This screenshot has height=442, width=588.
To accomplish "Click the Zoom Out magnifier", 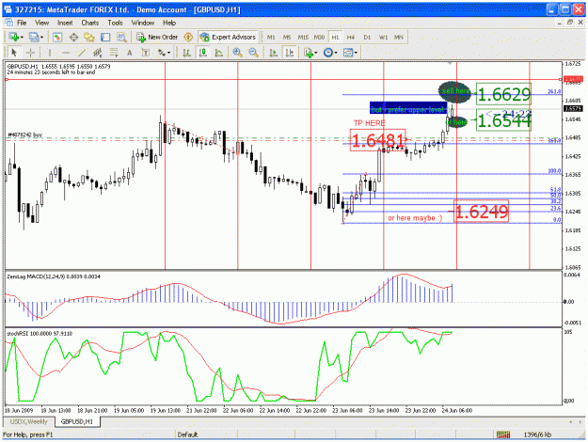I will 253,53.
